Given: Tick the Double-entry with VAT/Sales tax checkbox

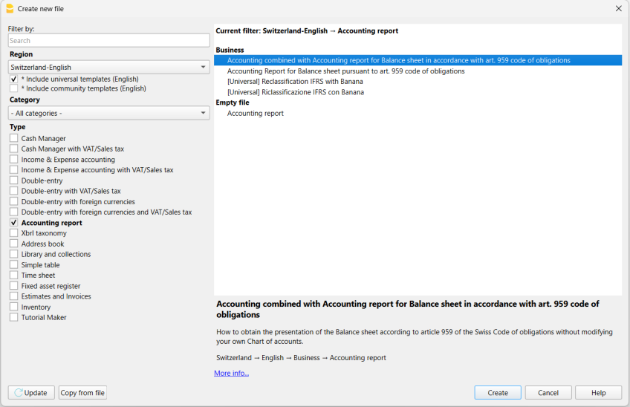Looking at the screenshot, I should tap(14, 191).
